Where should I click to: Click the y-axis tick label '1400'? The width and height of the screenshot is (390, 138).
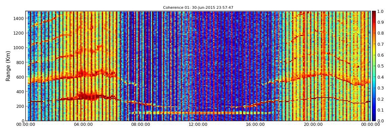[19, 18]
